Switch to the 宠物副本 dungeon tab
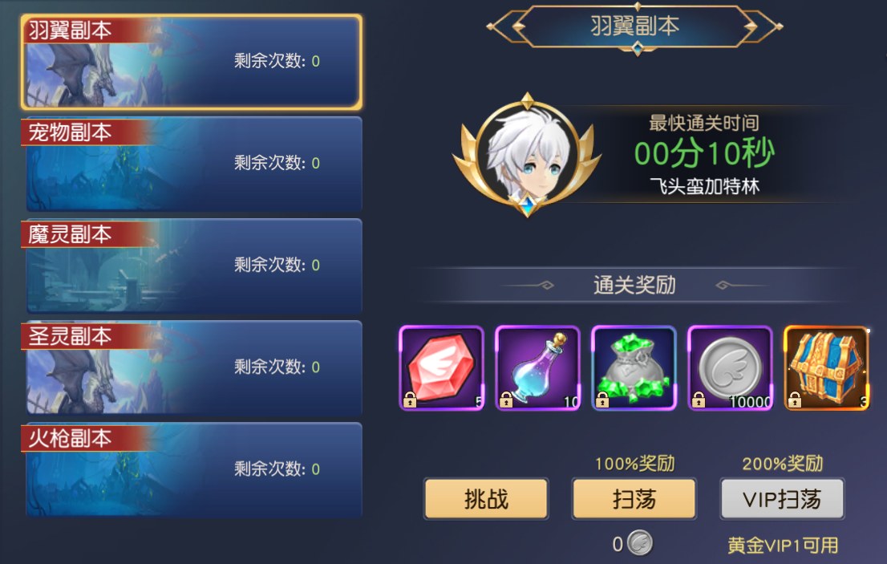887x564 pixels. tap(192, 164)
